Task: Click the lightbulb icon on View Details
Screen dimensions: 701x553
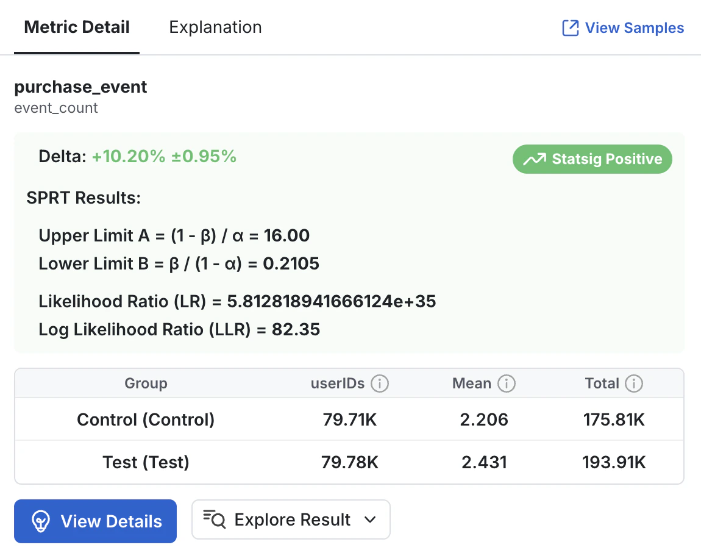Action: pyautogui.click(x=41, y=521)
